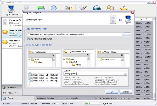
Task: Toggle Import my music to iTunes checkbox
Action: coord(28,39)
